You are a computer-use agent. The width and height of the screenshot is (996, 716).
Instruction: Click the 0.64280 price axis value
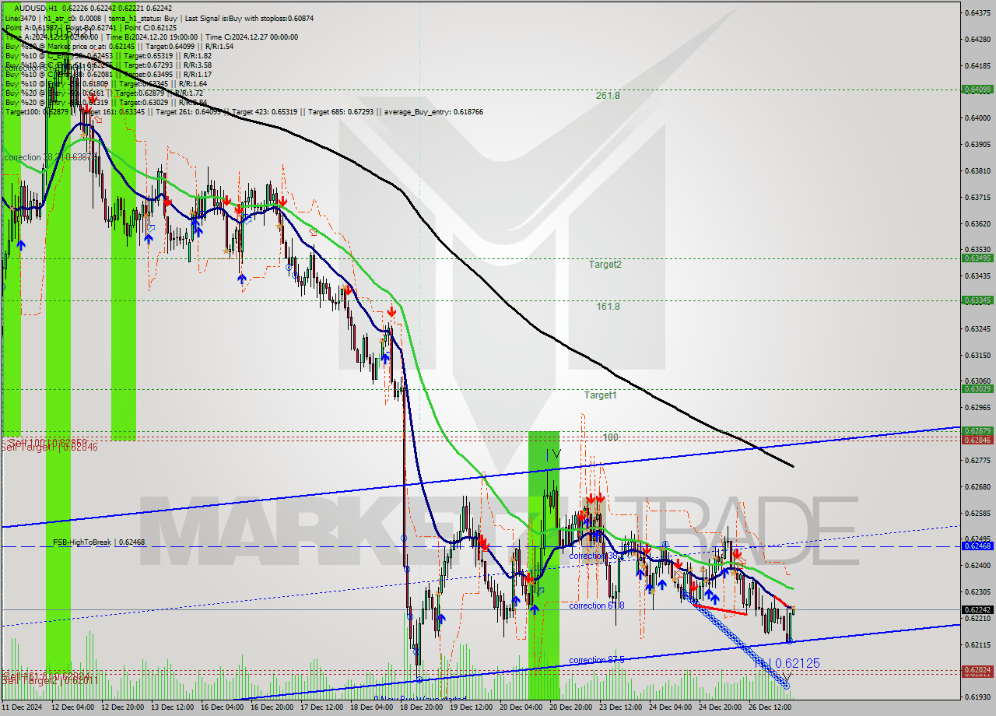tap(977, 39)
